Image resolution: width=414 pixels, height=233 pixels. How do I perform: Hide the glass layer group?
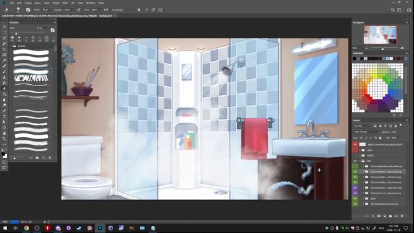pyautogui.click(x=355, y=199)
